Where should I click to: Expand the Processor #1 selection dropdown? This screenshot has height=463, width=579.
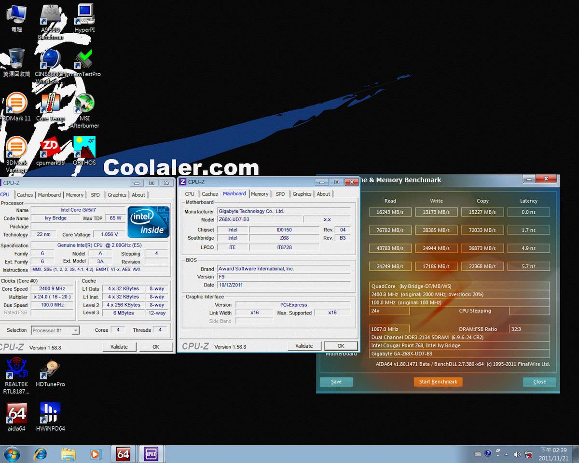pyautogui.click(x=75, y=330)
